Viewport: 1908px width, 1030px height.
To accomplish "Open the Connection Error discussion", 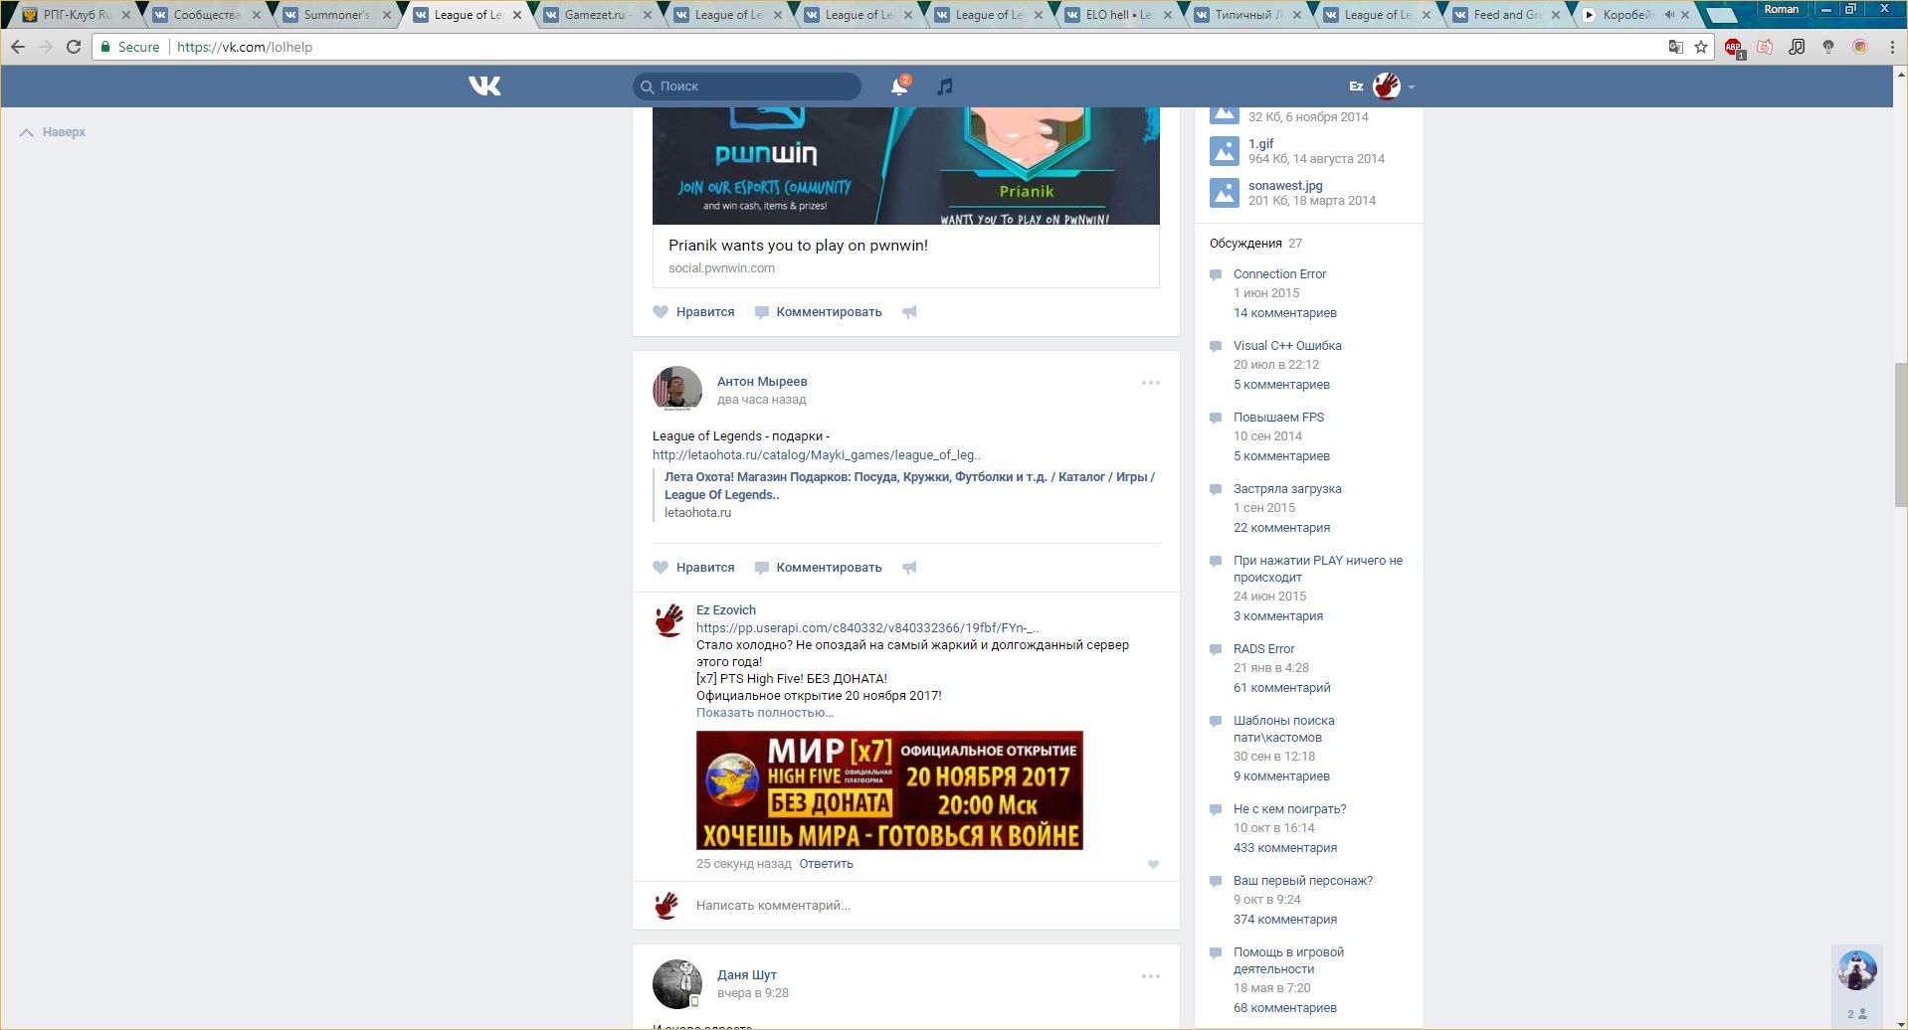I will coord(1279,274).
